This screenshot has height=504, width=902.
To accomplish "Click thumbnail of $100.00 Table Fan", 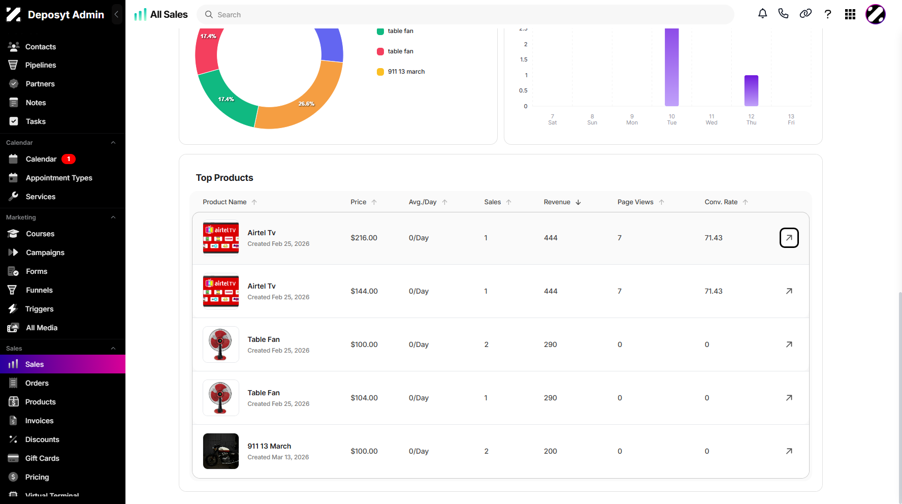I will [221, 344].
